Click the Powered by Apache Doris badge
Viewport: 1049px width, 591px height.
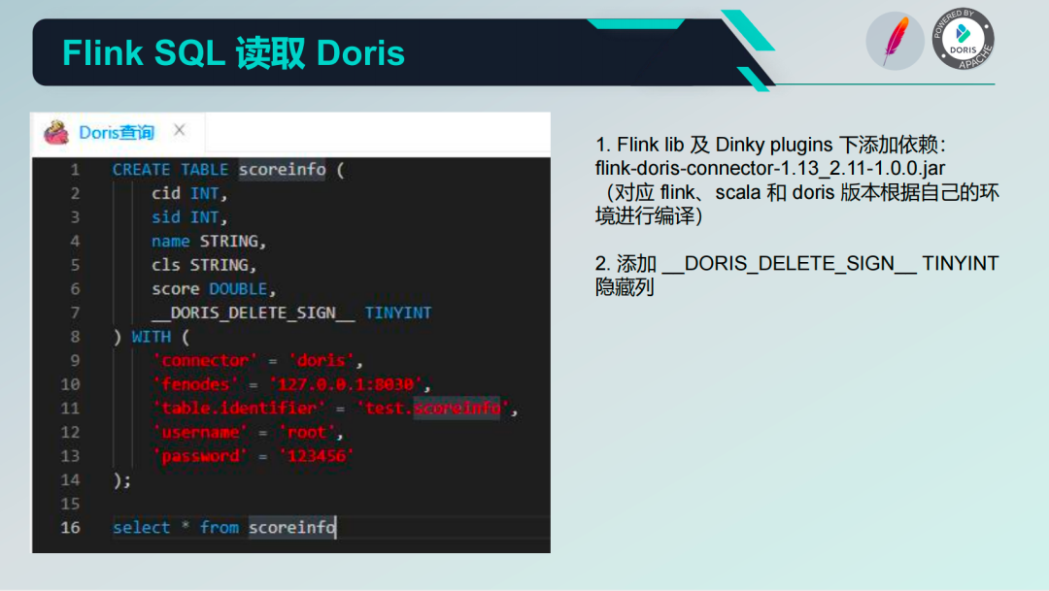coord(964,40)
